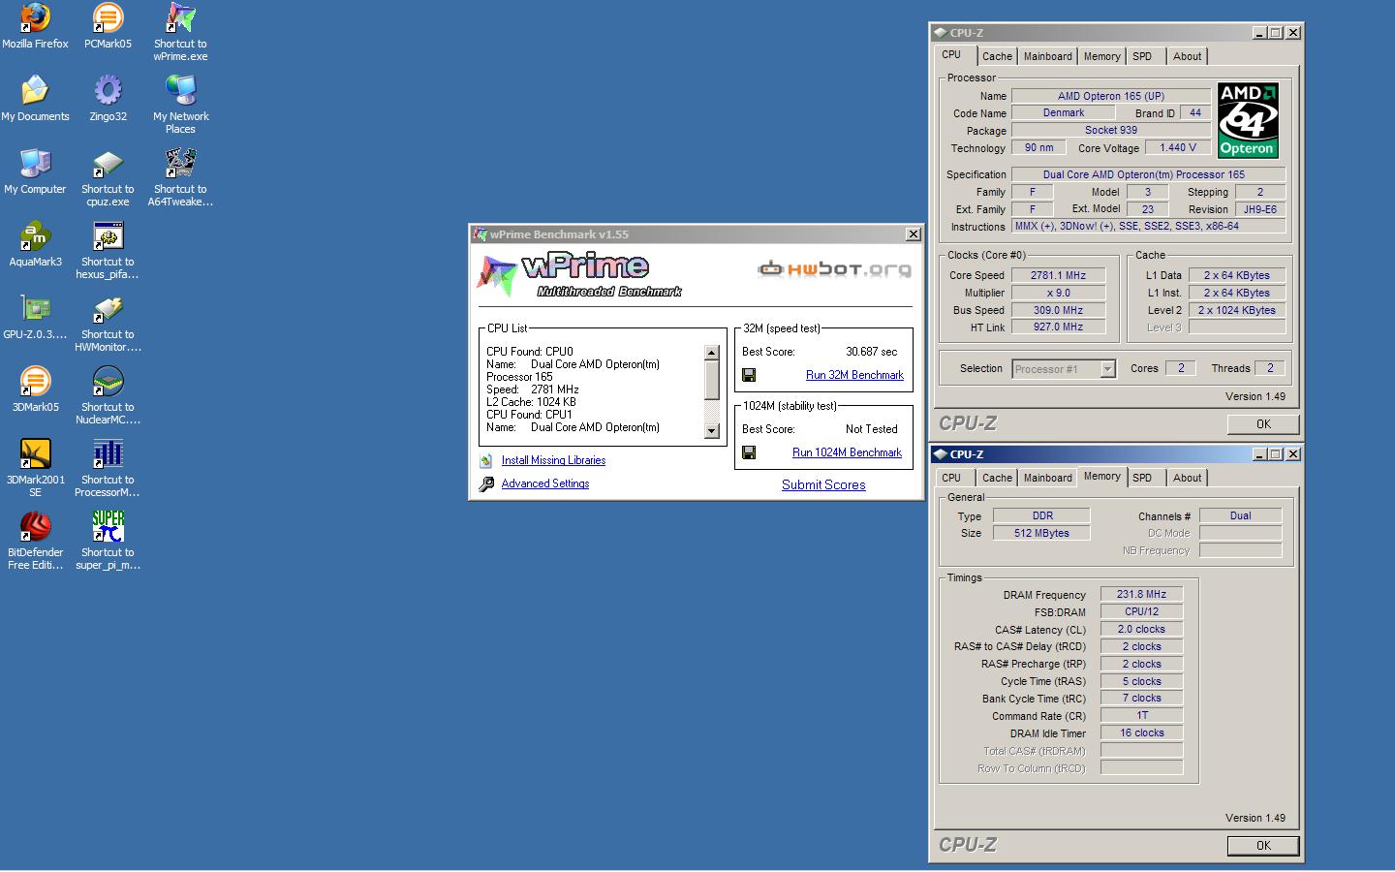Select the Shortcut to wPrime.exe icon

coord(180,17)
